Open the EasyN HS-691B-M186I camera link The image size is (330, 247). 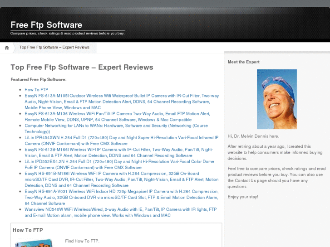[x=122, y=179]
